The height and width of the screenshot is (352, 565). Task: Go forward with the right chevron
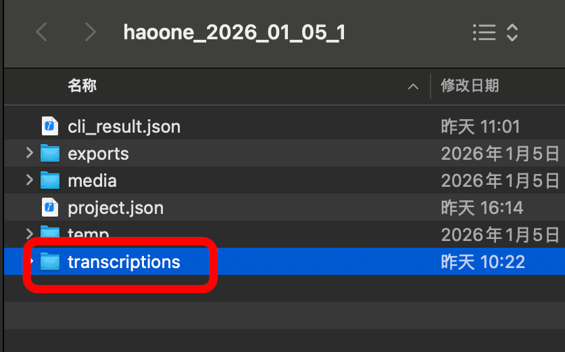(x=91, y=32)
